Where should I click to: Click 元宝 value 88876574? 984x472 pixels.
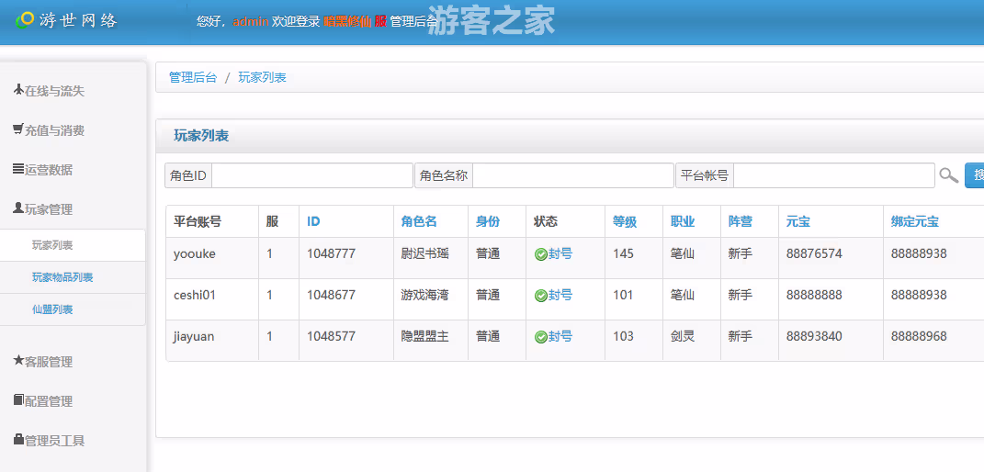point(814,253)
